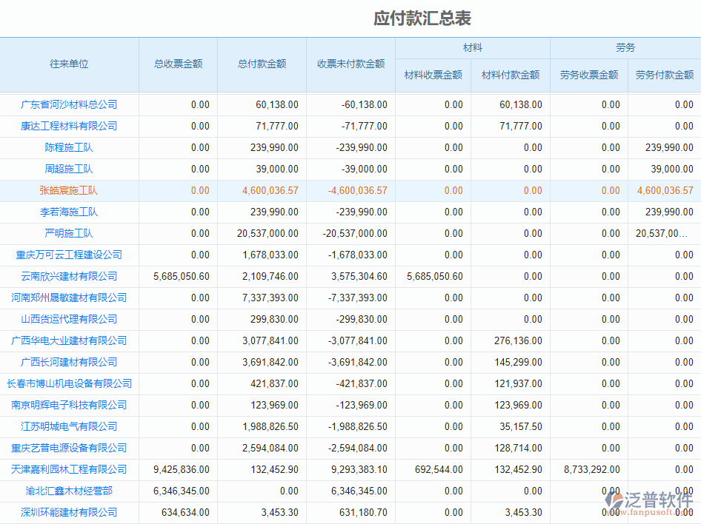The image size is (701, 524).
Task: Select the 陈程施工队 entry
Action: 69,147
